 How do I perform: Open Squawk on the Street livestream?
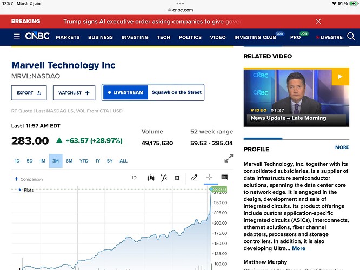coord(176,92)
